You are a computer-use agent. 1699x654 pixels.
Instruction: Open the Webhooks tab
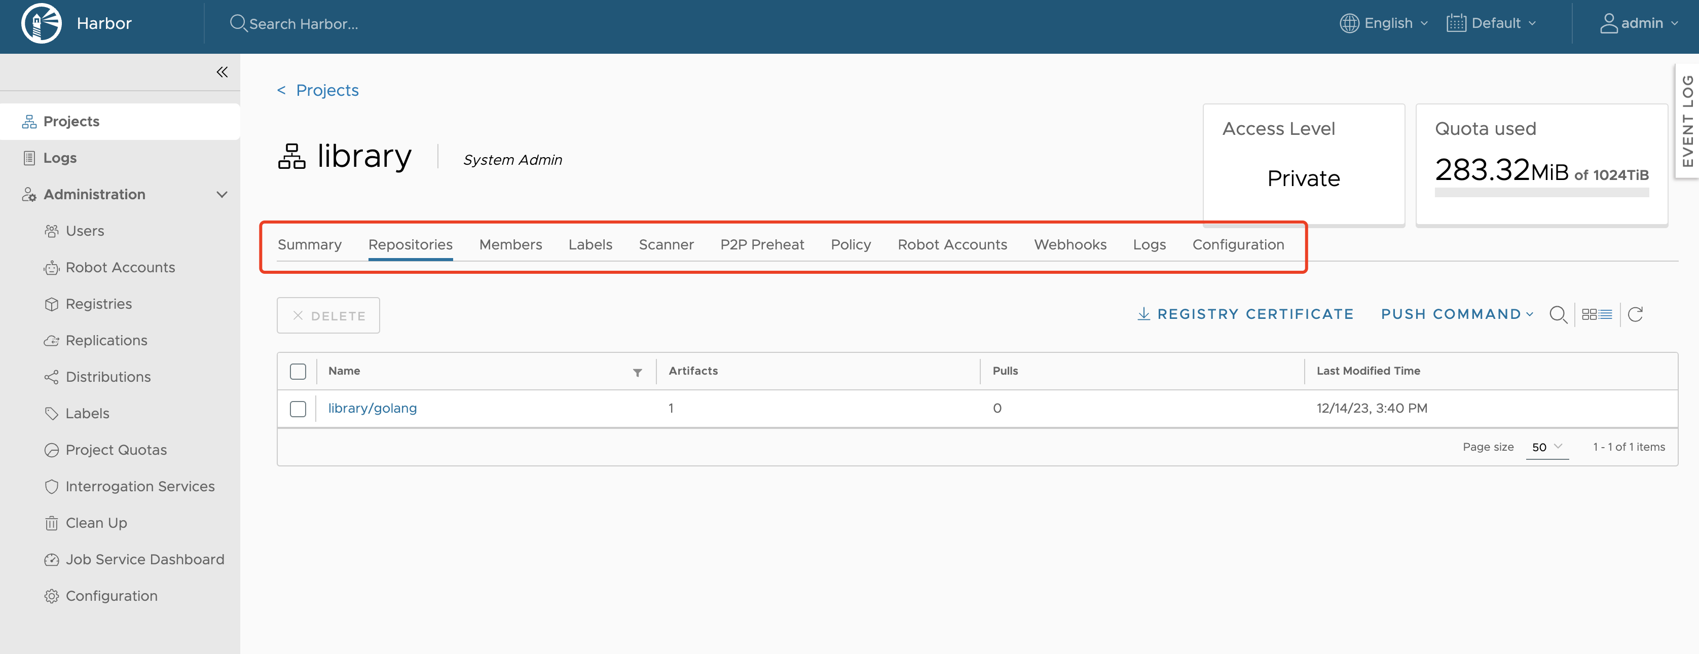[x=1070, y=244]
